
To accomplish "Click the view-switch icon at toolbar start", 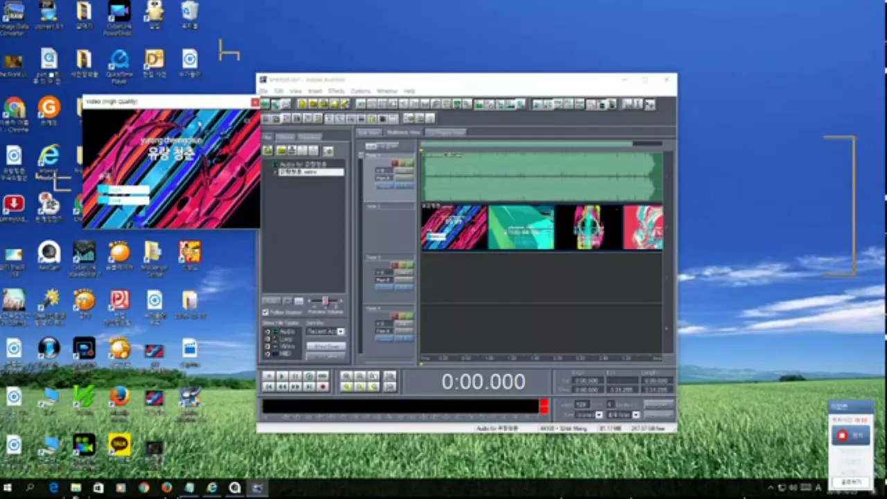I will (265, 104).
